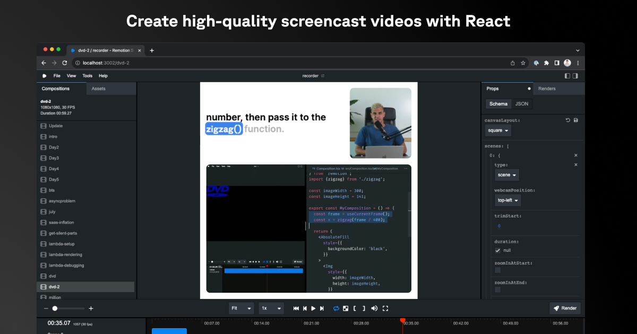Viewport: 637px width, 334px height.
Task: Remove scene item 0 from the scenes array
Action: click(x=576, y=155)
